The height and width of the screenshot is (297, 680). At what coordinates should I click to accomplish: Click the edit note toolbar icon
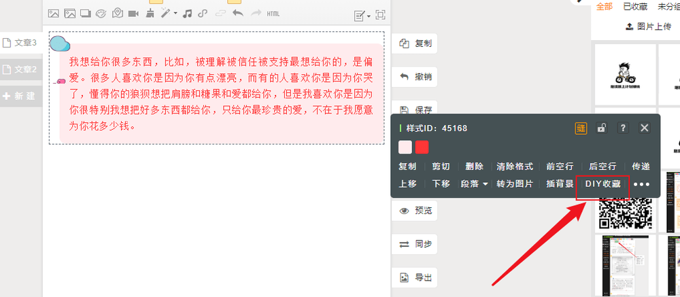click(x=360, y=16)
